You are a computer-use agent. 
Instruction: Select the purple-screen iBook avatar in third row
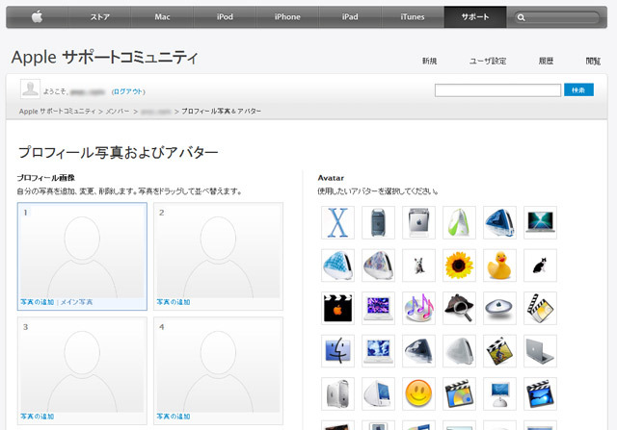(378, 308)
